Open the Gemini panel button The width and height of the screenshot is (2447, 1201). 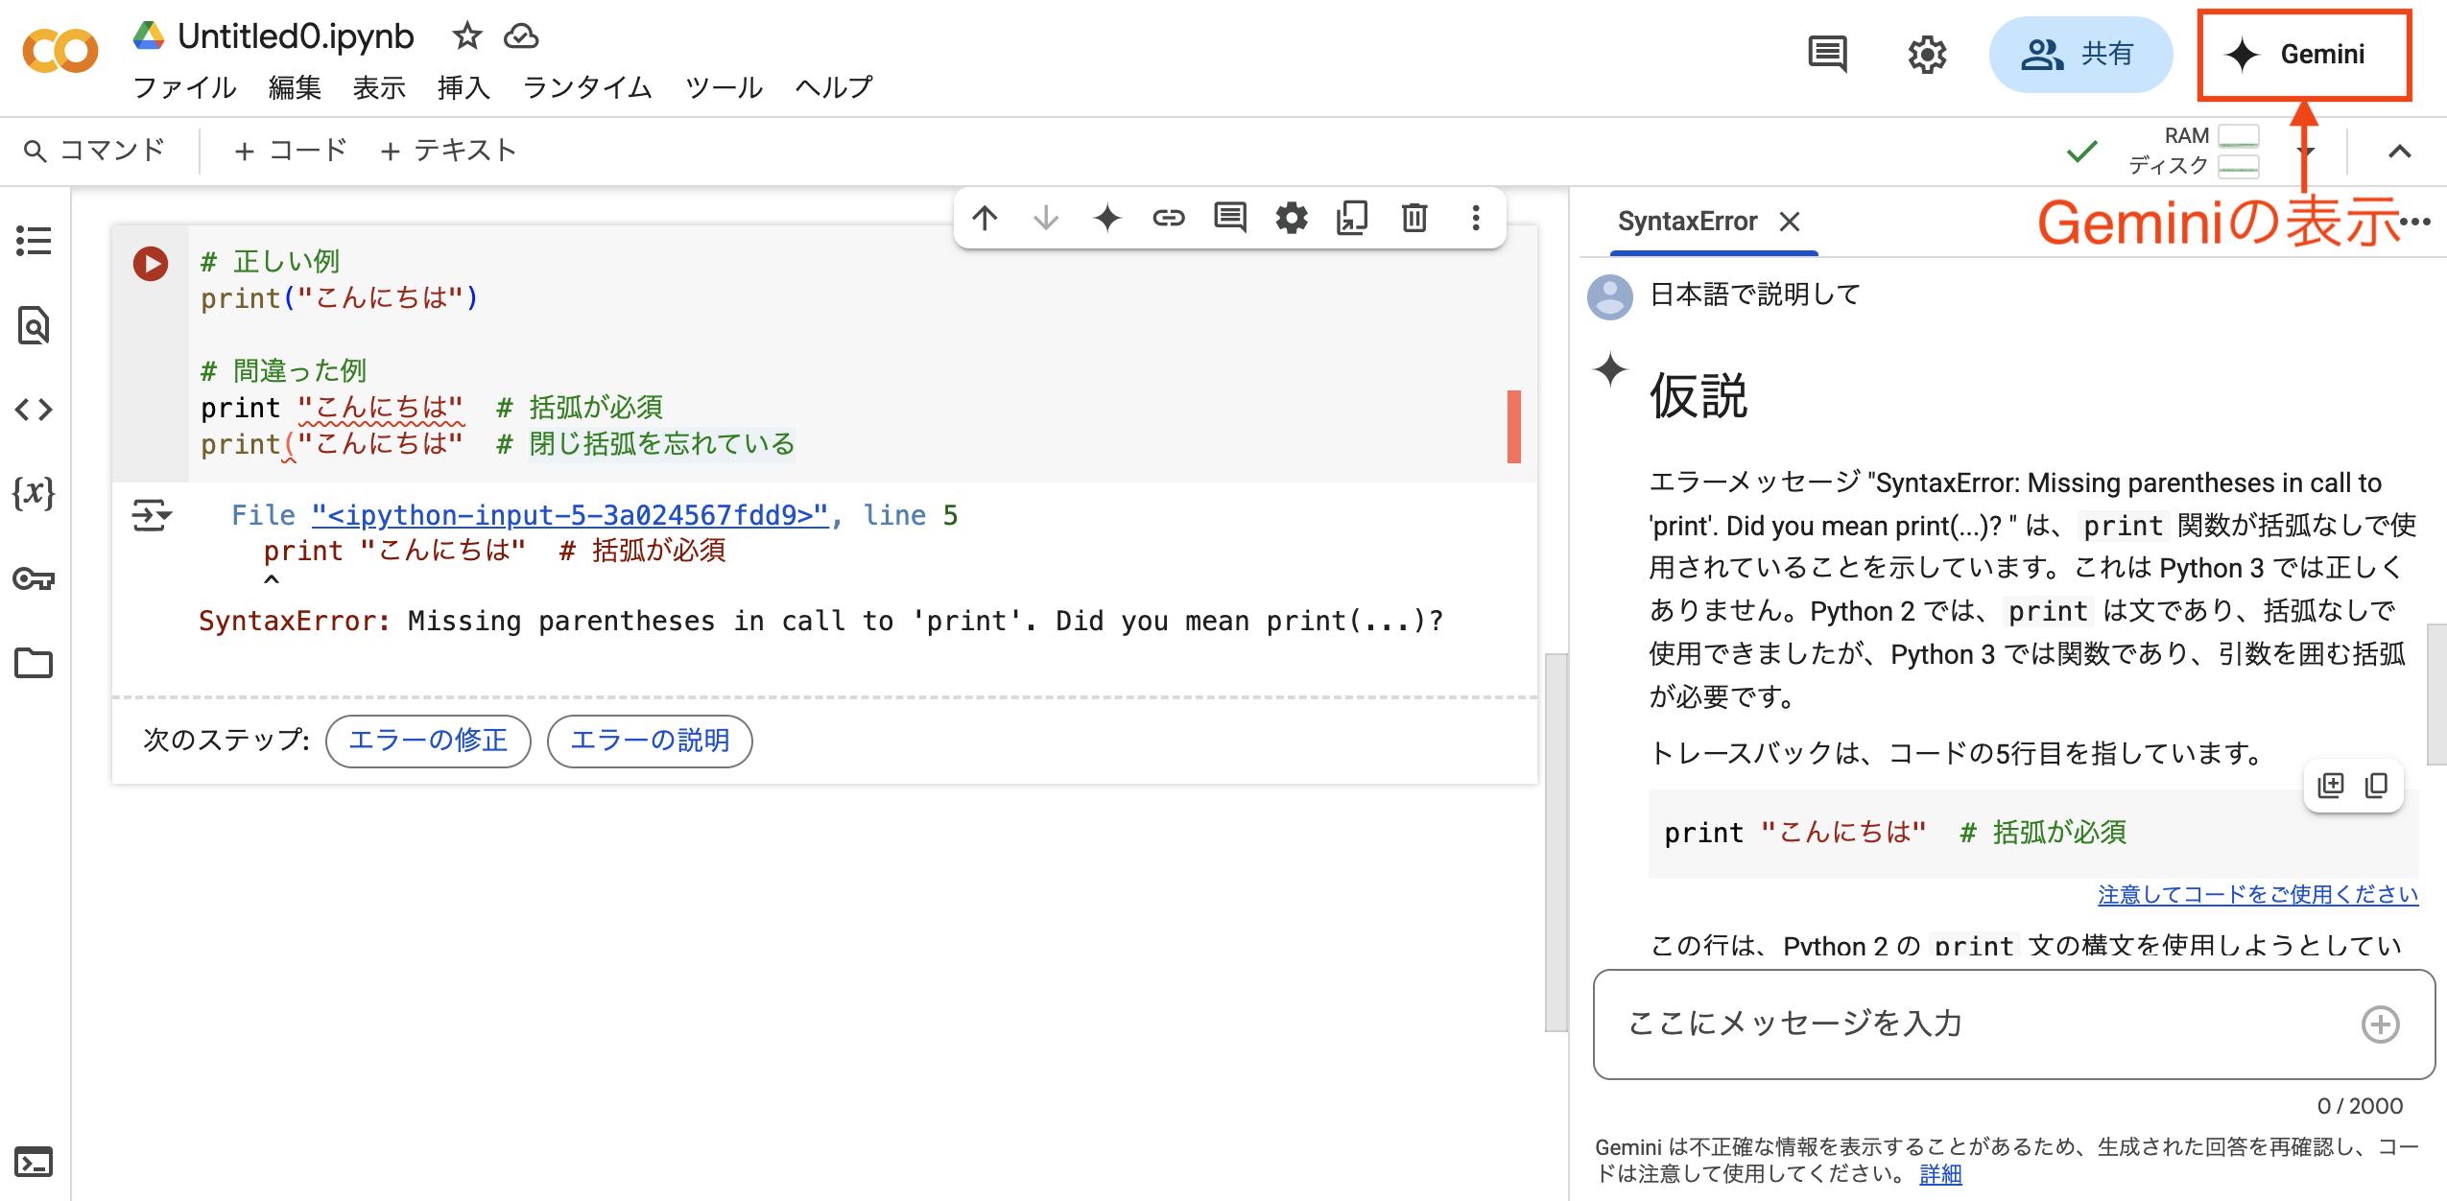2304,54
